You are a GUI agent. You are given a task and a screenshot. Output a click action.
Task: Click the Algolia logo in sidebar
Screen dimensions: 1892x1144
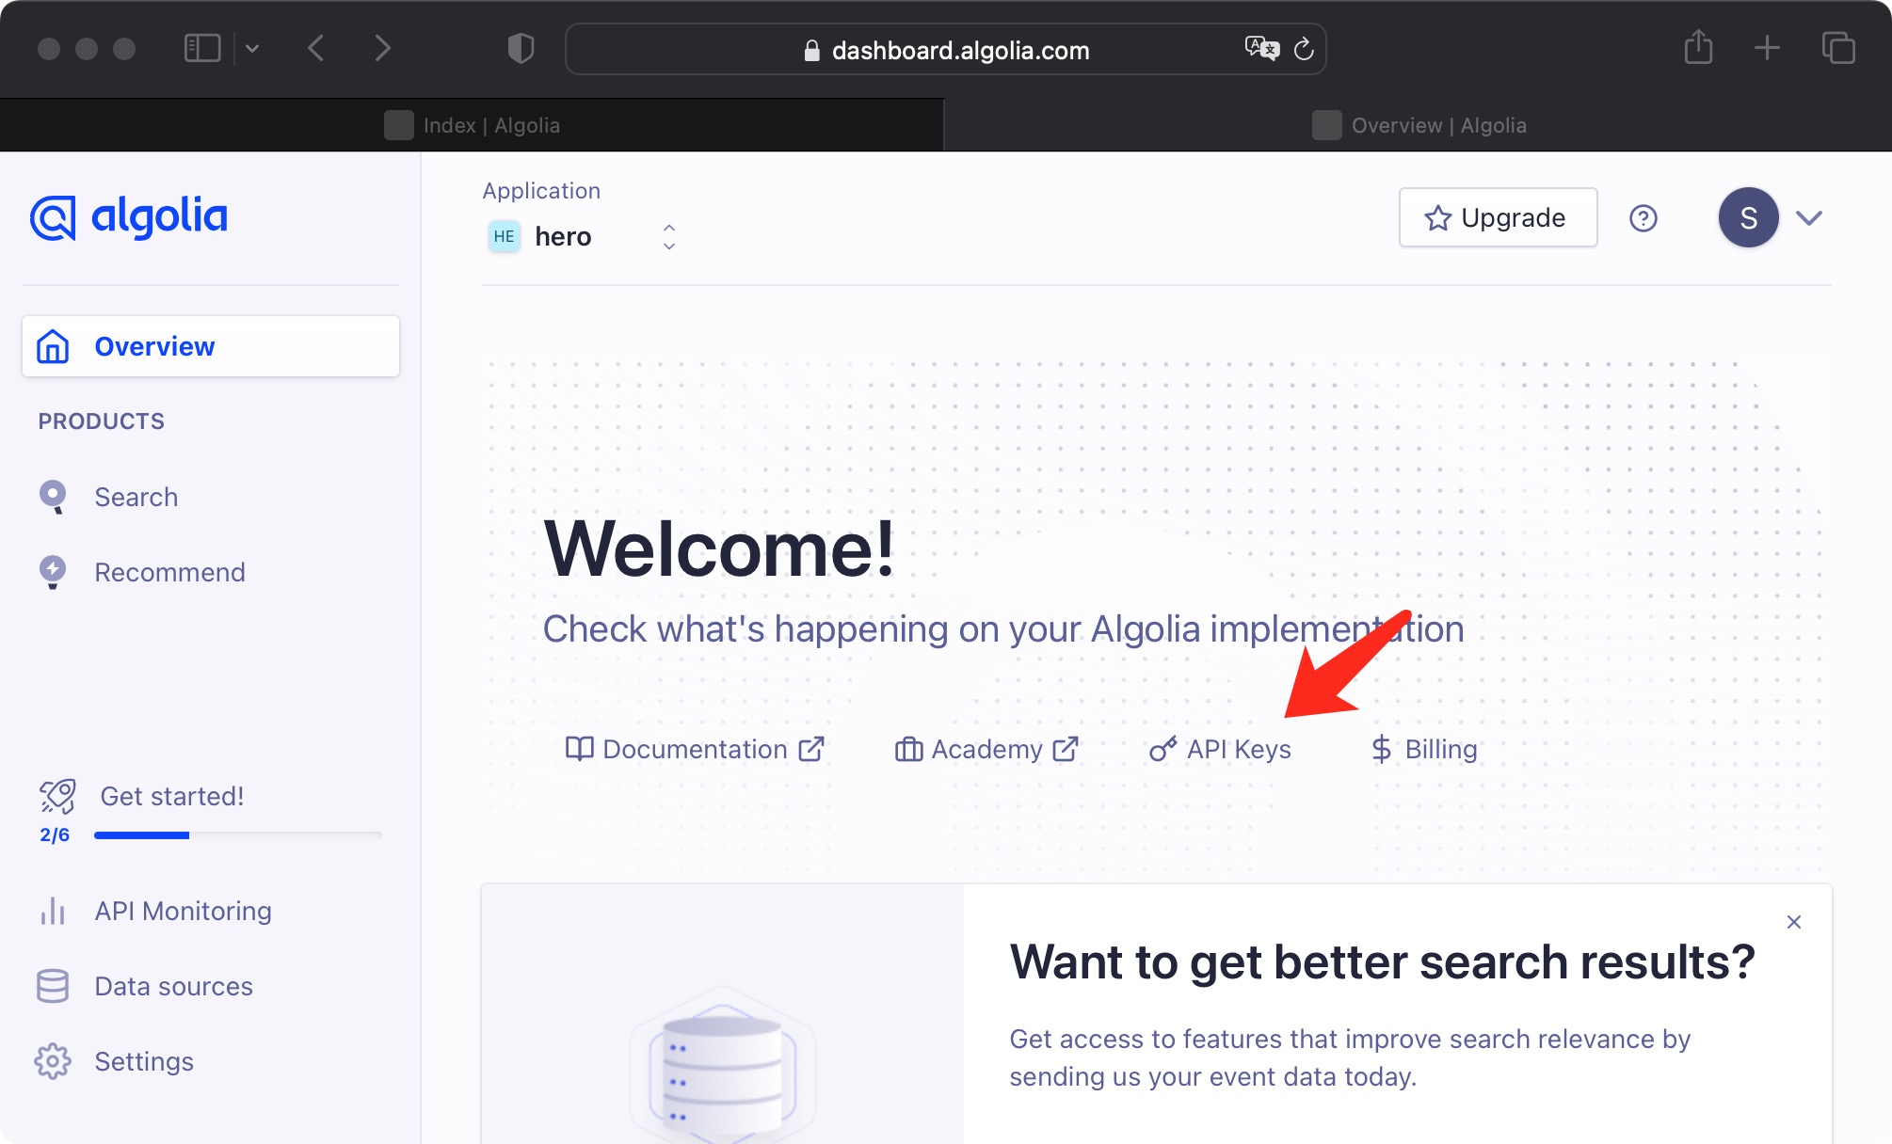[x=129, y=217]
